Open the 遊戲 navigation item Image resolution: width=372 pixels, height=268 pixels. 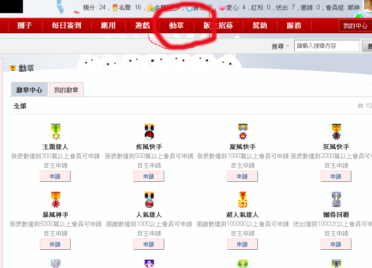click(143, 25)
